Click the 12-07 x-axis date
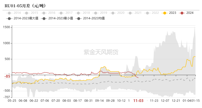The width and height of the screenshot is (202, 108). coord(165,101)
